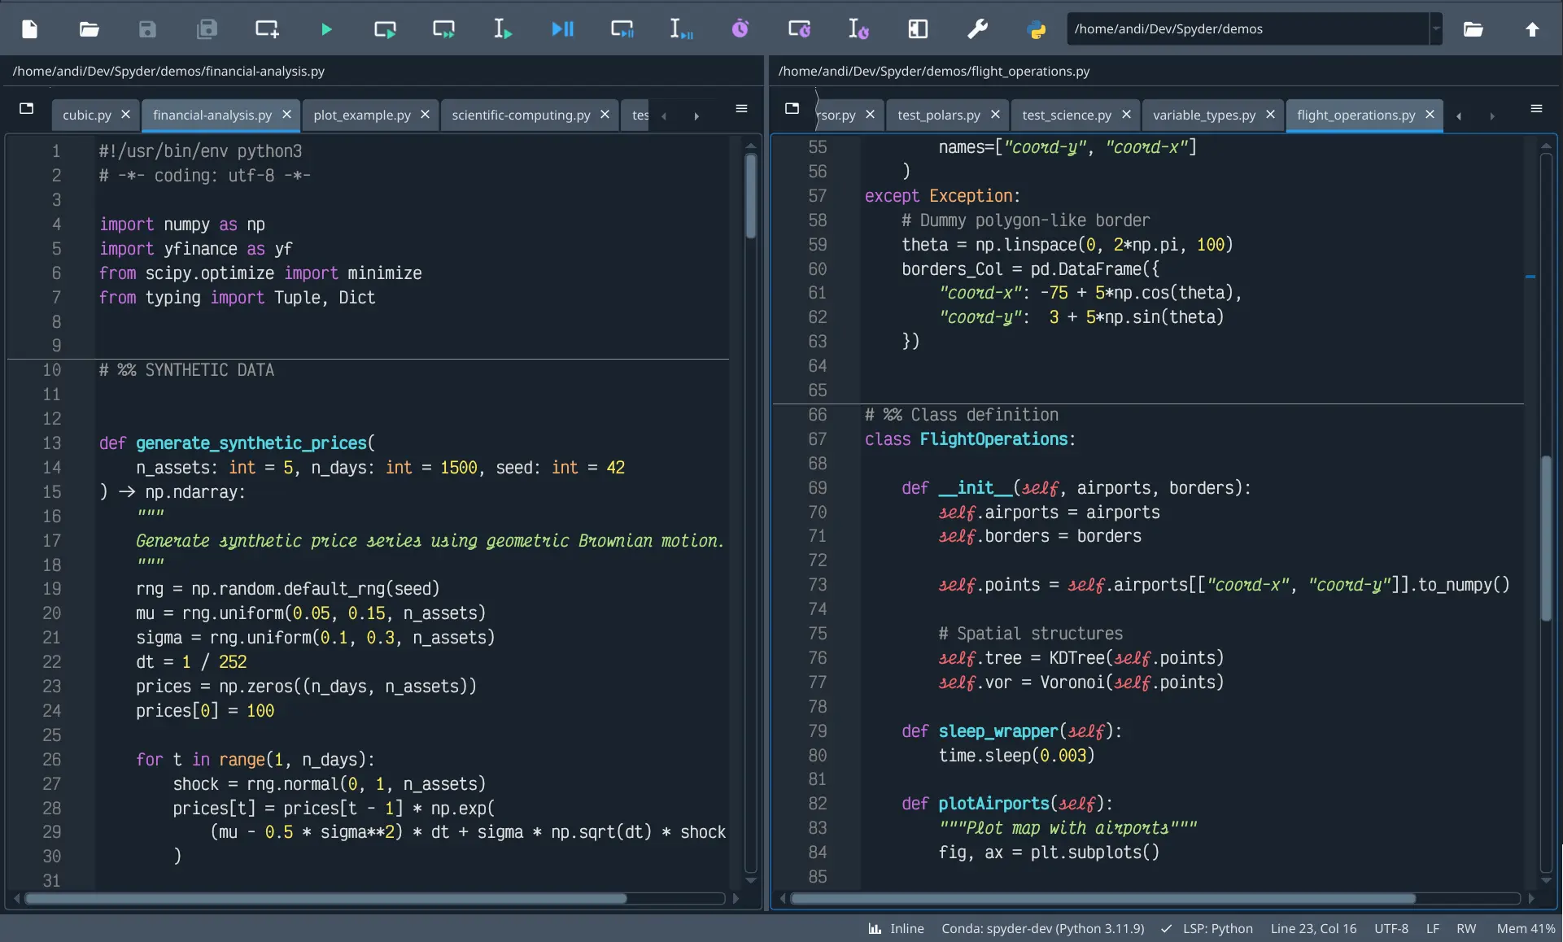The height and width of the screenshot is (942, 1563).
Task: Profile the current cell
Action: (x=799, y=29)
